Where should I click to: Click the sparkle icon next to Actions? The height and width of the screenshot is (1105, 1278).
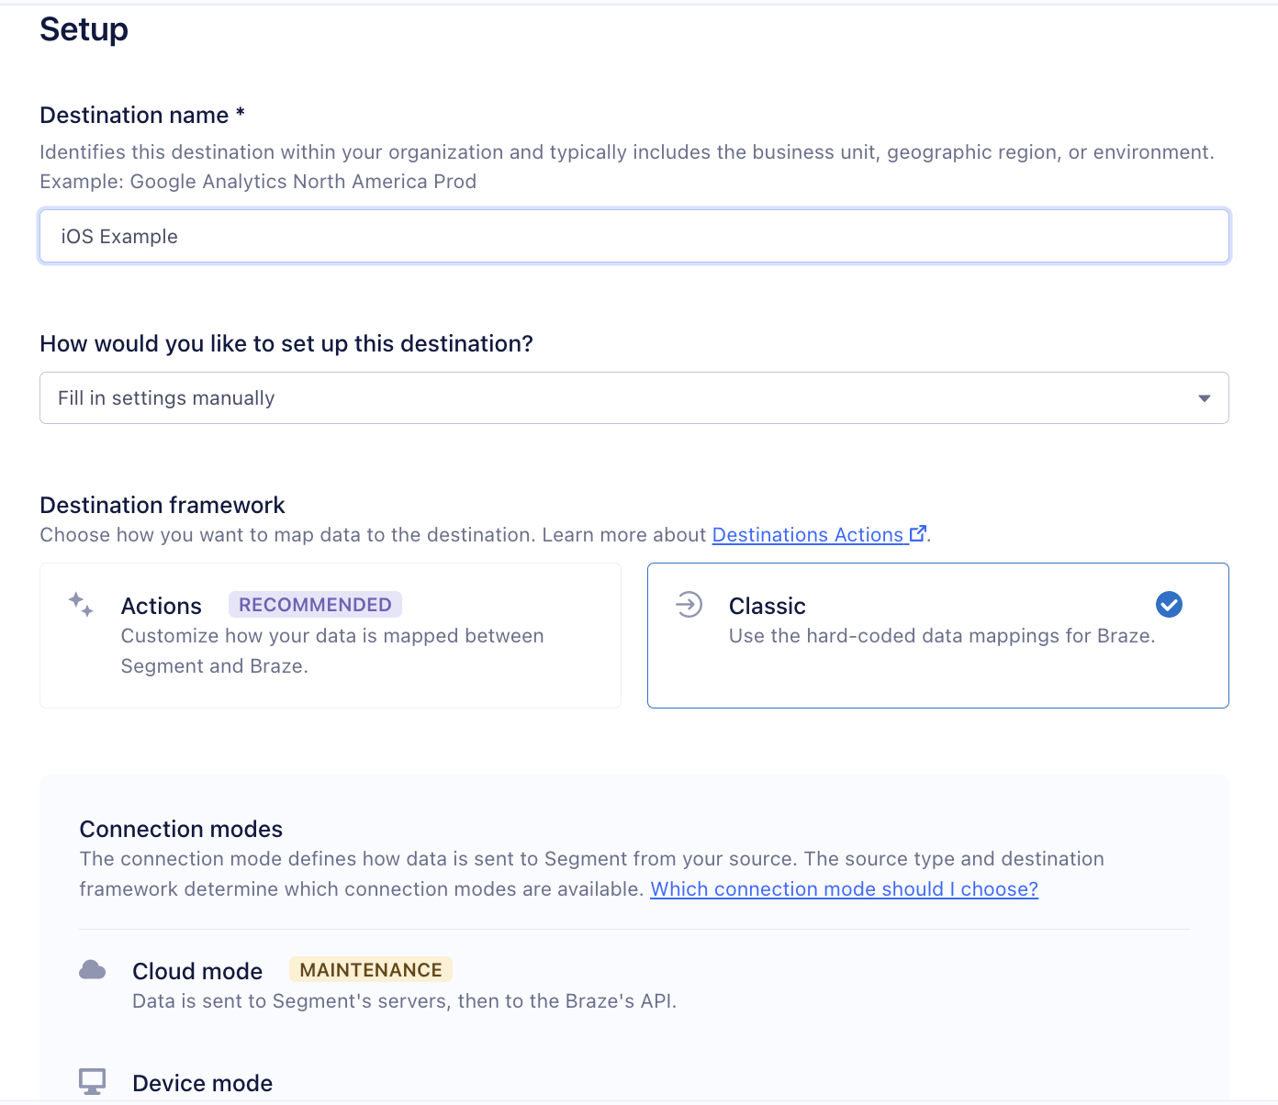point(81,605)
